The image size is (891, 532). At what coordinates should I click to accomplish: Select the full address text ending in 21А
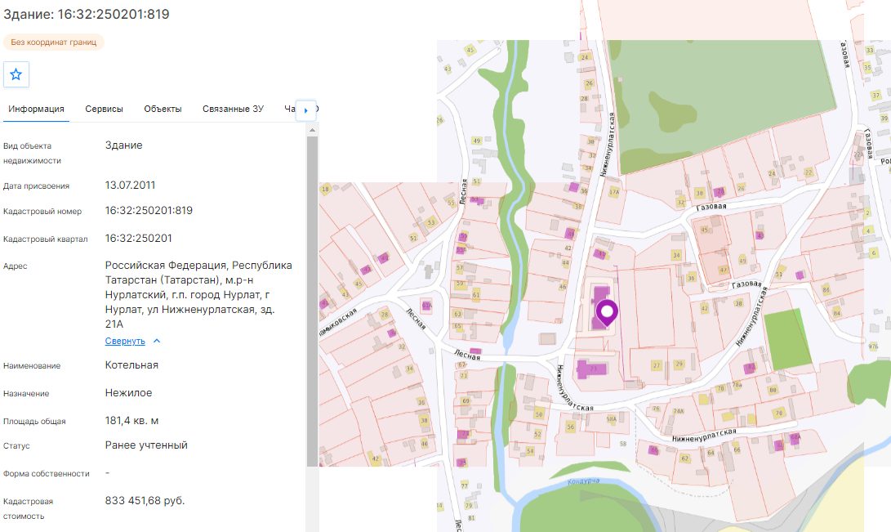click(x=199, y=294)
